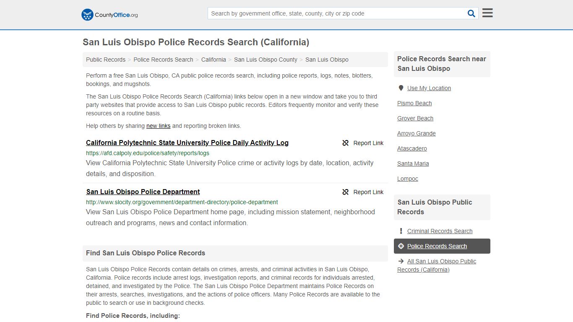This screenshot has width=573, height=322.
Task: Open the CountyOffice.org logo home link
Action: (x=109, y=15)
